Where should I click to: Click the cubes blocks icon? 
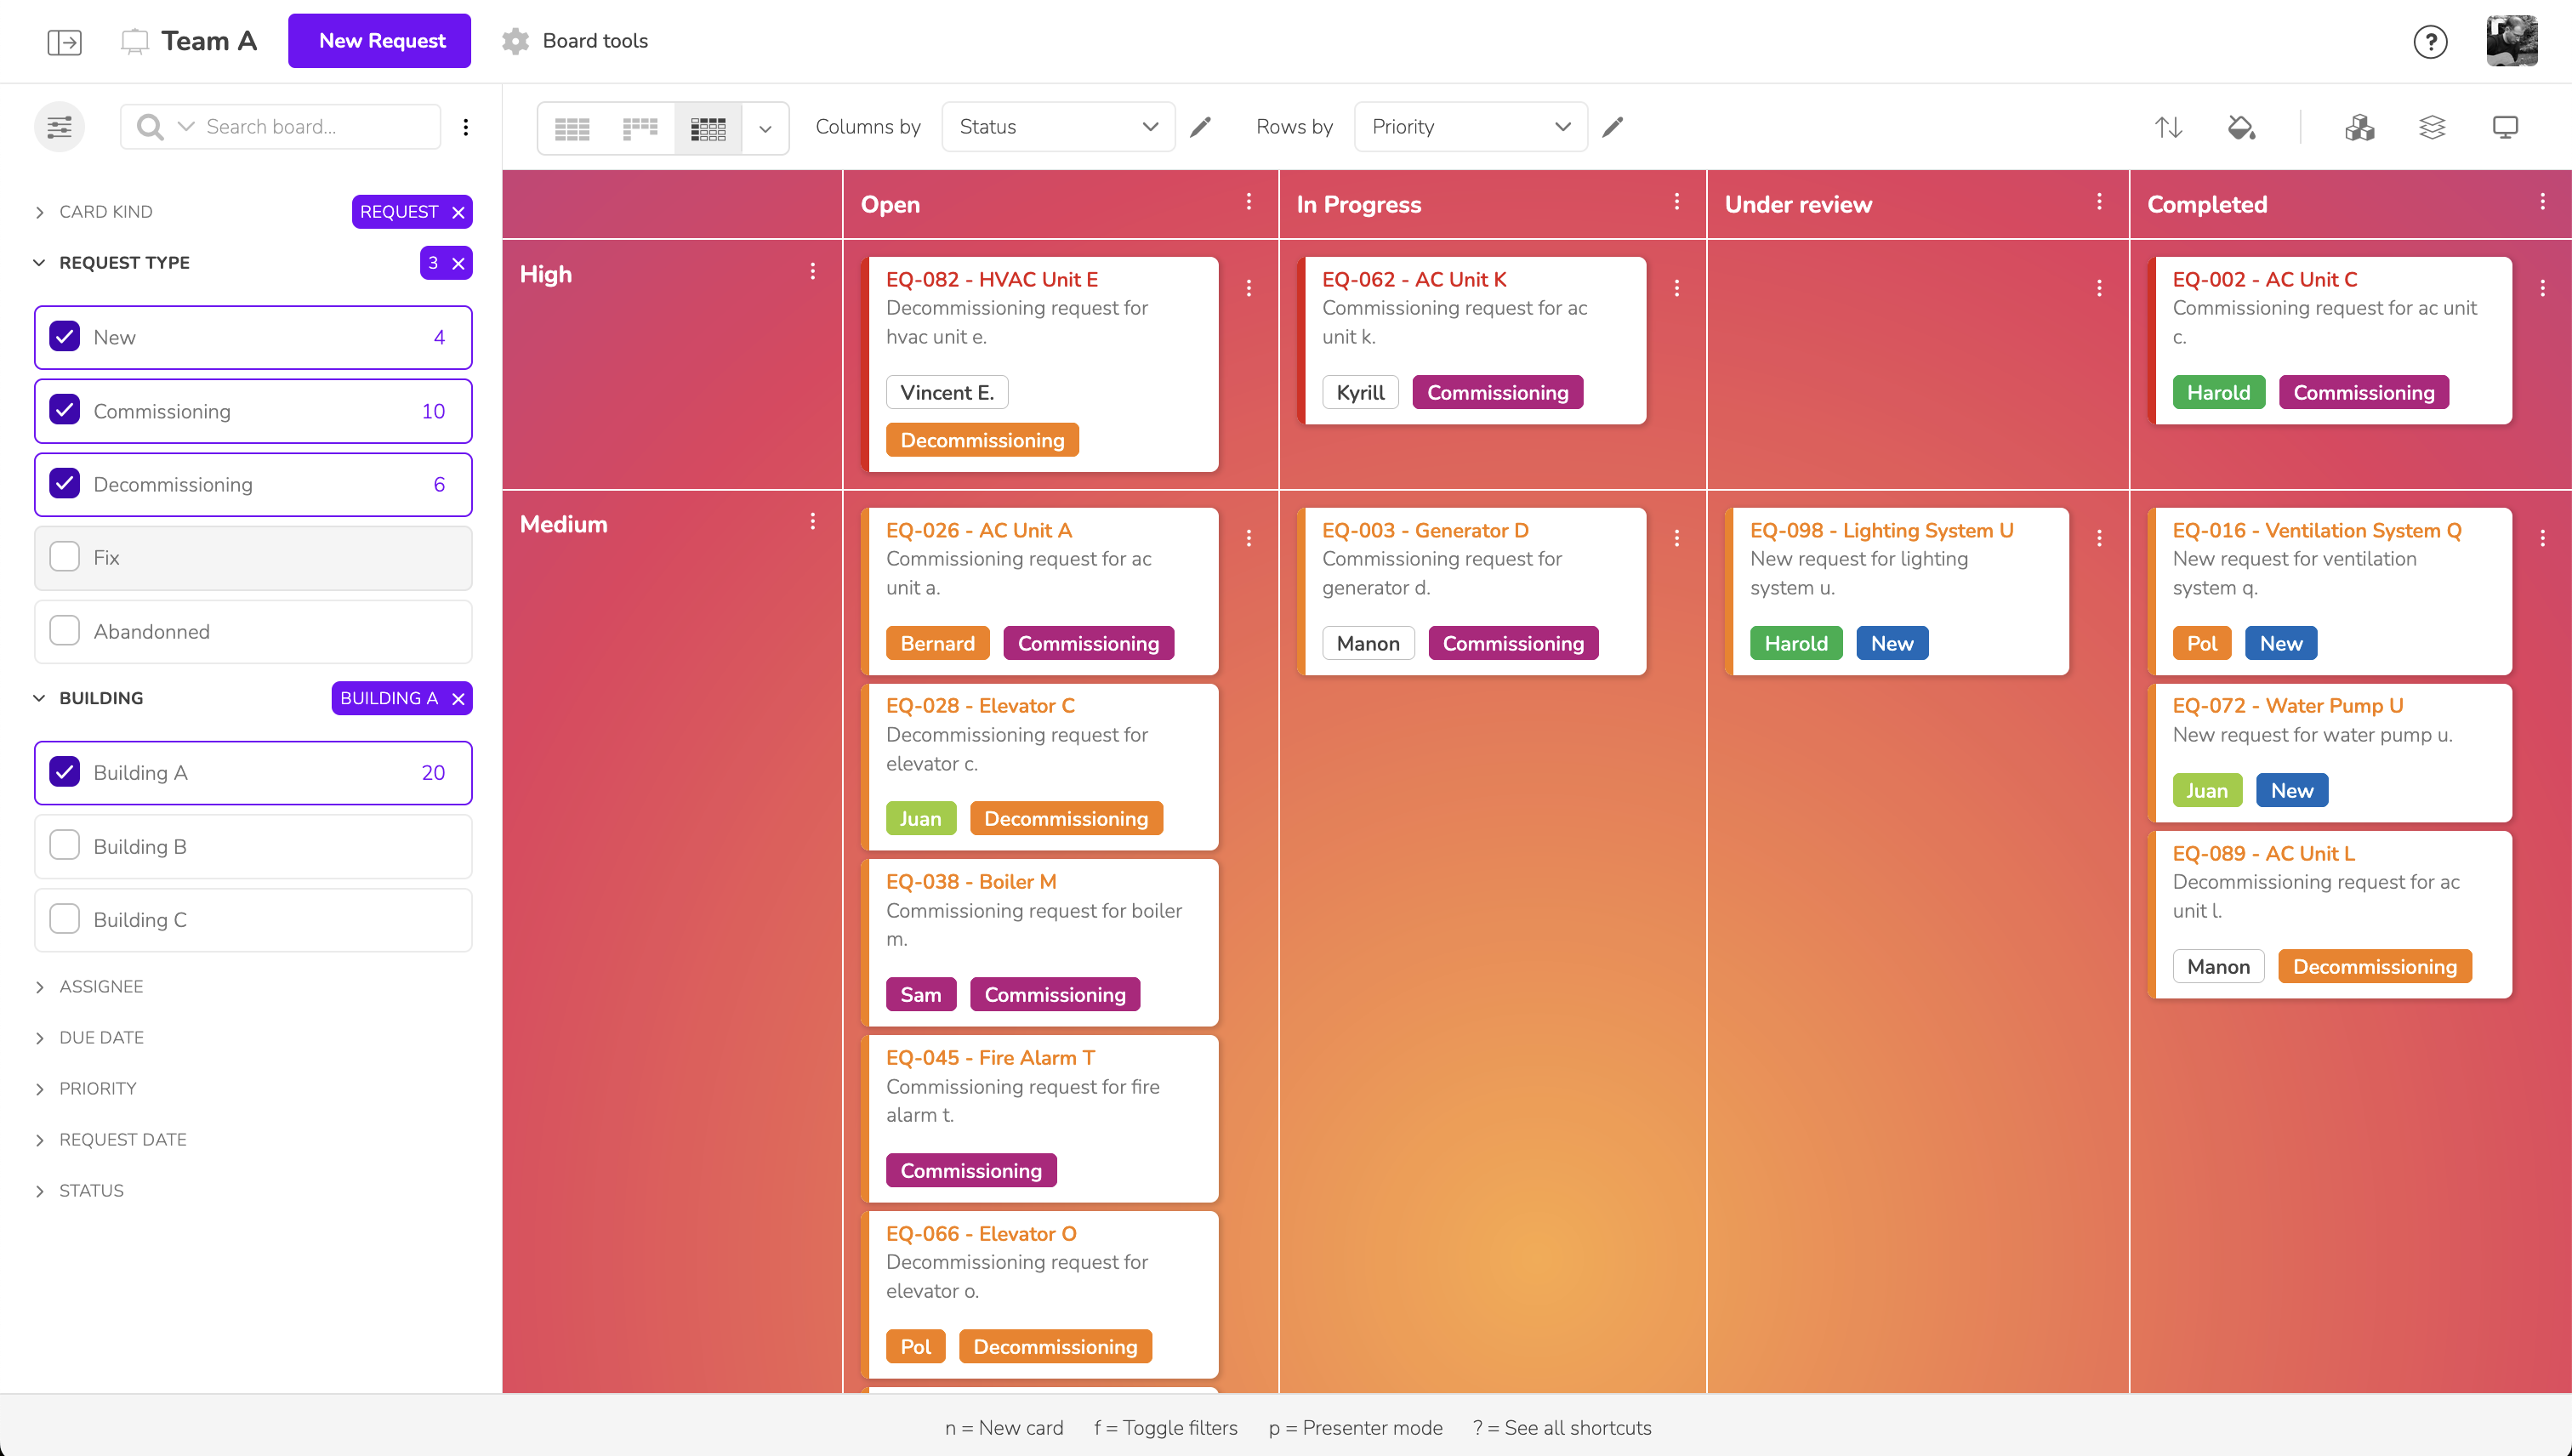tap(2359, 127)
